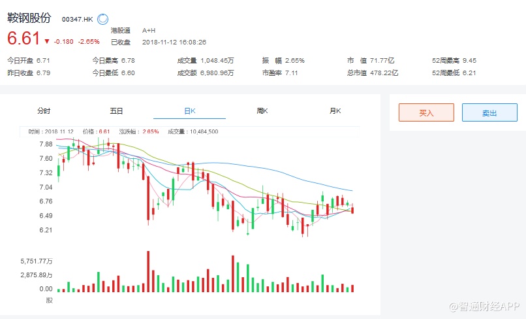Screen dimensions: 526x319
Task: Click the 鞍钢股份 stock name title
Action: point(29,18)
